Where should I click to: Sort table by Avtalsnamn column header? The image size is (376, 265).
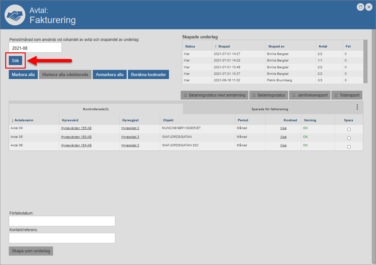pyautogui.click(x=24, y=120)
